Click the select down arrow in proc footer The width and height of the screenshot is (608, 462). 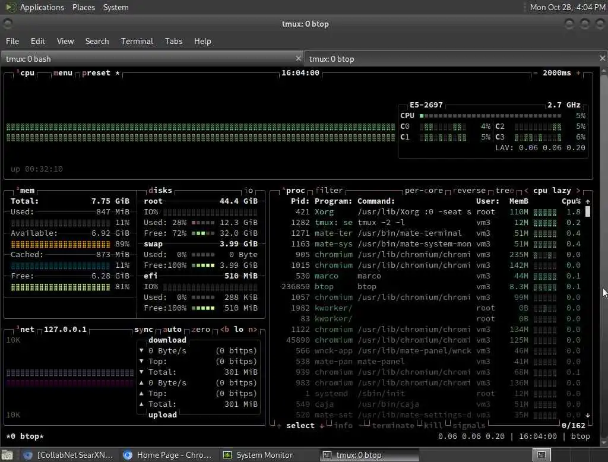coord(321,426)
